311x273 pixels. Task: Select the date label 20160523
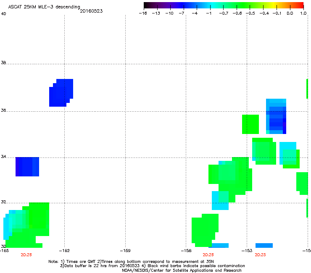pyautogui.click(x=91, y=11)
